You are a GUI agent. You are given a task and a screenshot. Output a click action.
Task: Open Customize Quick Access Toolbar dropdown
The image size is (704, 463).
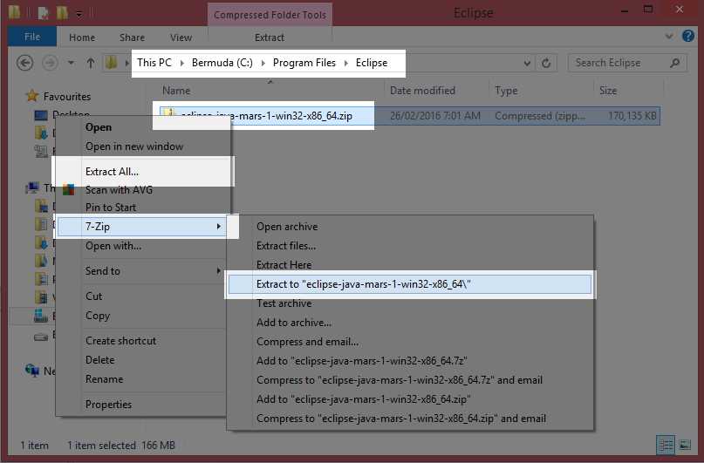pyautogui.click(x=79, y=14)
